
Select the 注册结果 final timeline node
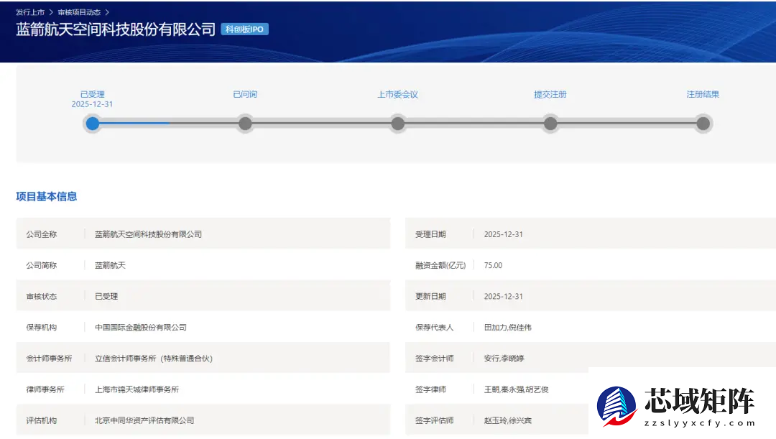(x=703, y=124)
